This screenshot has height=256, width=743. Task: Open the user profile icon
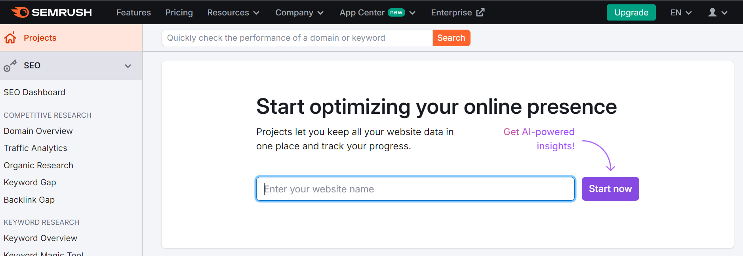(x=713, y=13)
